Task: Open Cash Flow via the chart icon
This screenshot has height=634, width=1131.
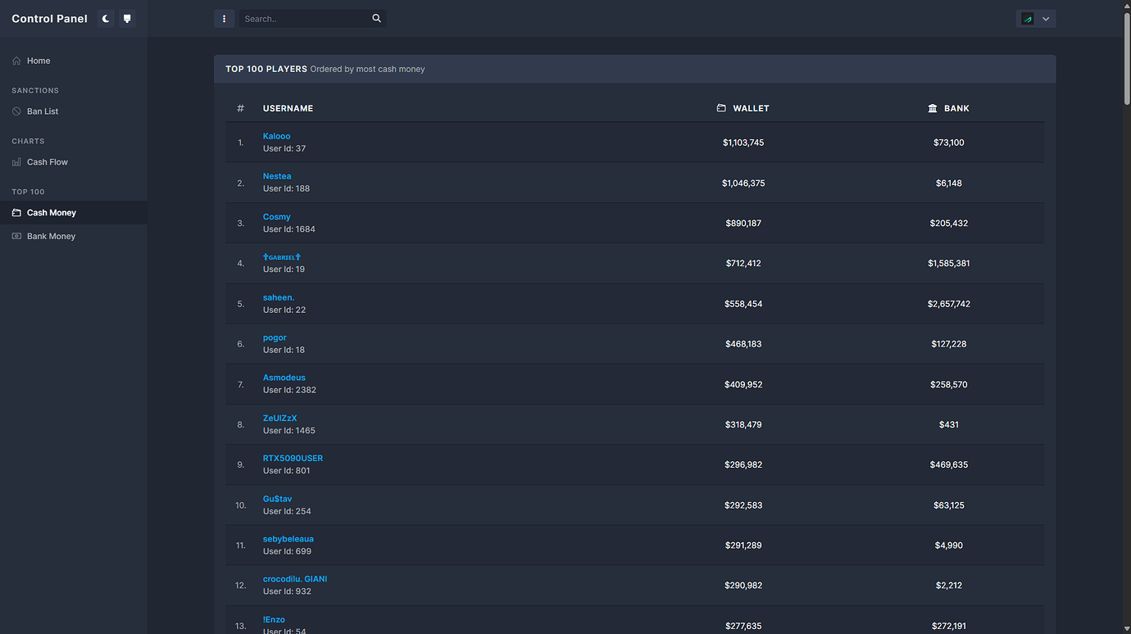Action: coord(15,161)
